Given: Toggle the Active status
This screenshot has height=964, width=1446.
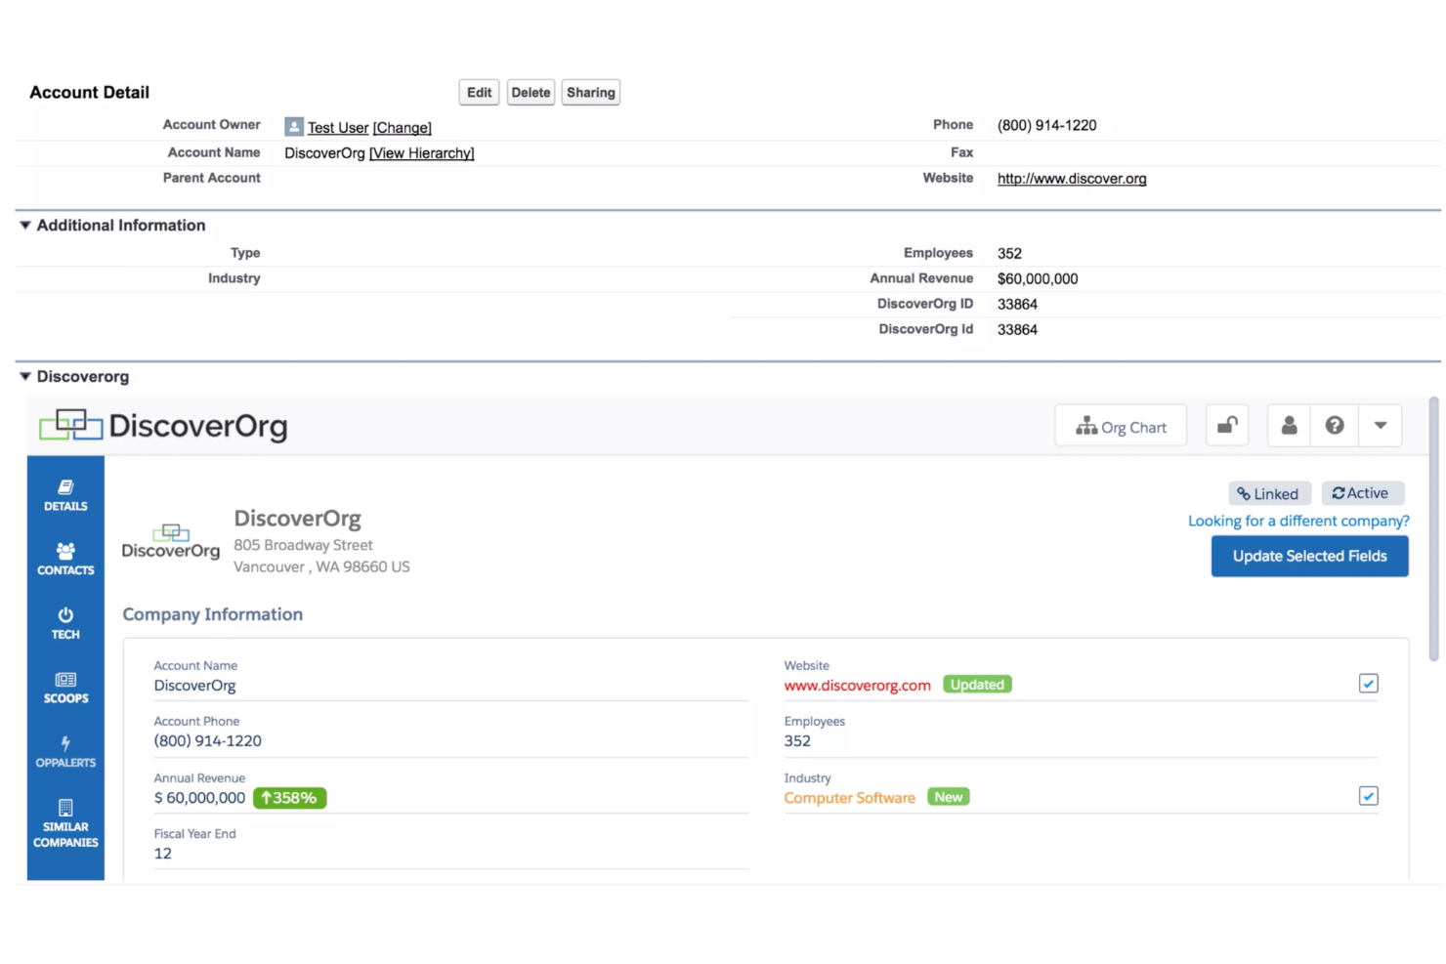Looking at the screenshot, I should pyautogui.click(x=1363, y=493).
